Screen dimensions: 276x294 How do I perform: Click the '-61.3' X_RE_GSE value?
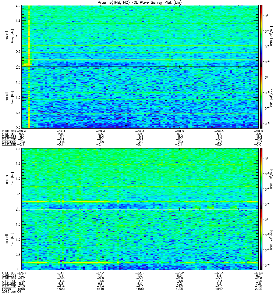click(219, 273)
